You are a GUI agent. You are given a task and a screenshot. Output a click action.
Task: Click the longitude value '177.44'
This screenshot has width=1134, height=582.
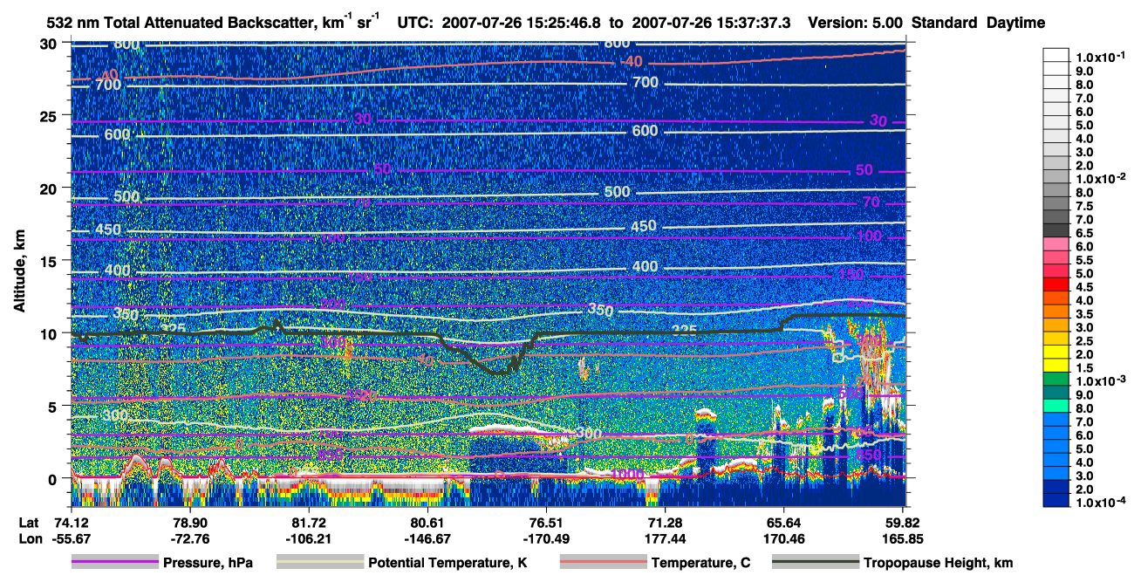click(x=665, y=539)
